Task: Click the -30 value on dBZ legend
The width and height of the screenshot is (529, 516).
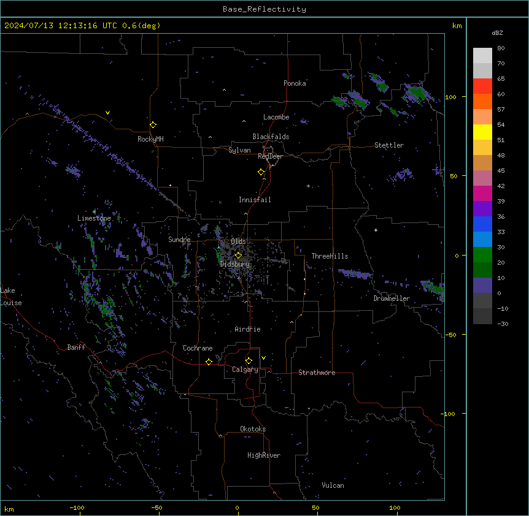Action: point(503,324)
